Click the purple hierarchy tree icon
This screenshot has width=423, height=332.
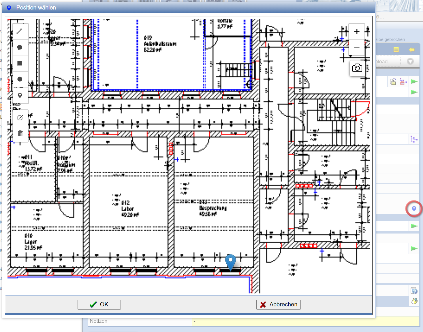pyautogui.click(x=414, y=139)
